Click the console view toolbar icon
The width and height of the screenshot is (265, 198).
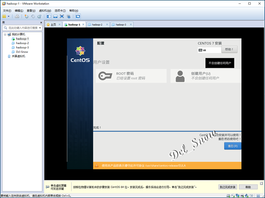[x=78, y=16]
